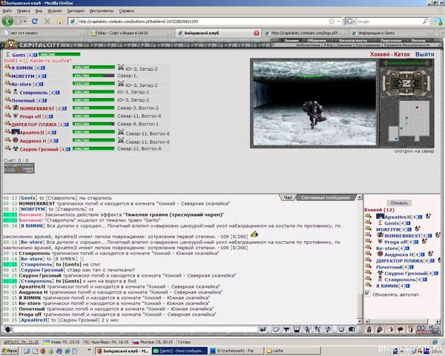Click the crossed-swords icon on Андрюха Н row
This screenshot has height=356, width=445.
coord(121,140)
